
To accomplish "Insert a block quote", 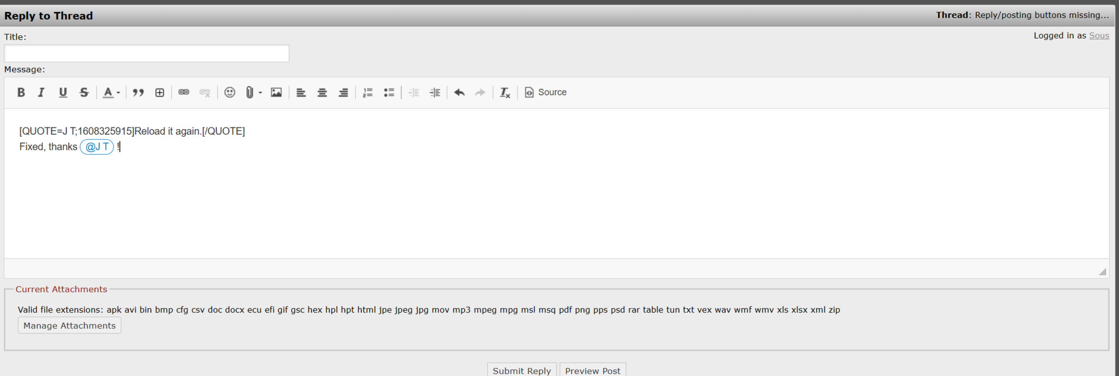I will [138, 93].
